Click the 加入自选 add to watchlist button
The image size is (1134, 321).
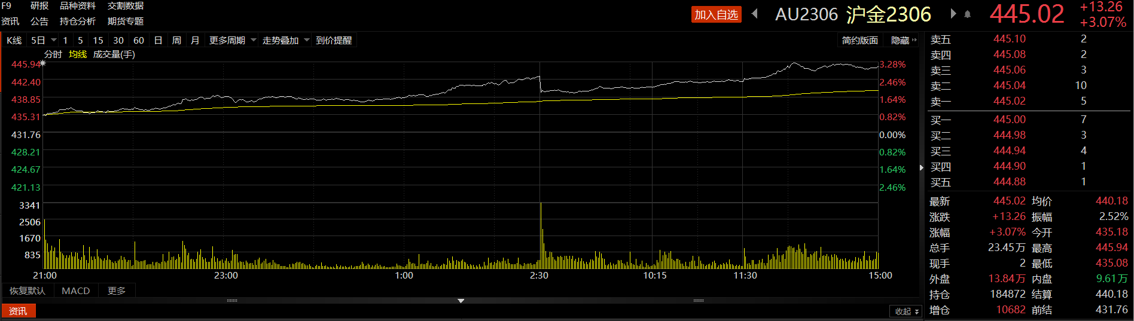[716, 14]
